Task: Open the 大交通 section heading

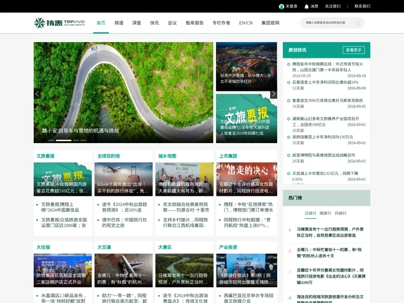Action: pos(104,247)
